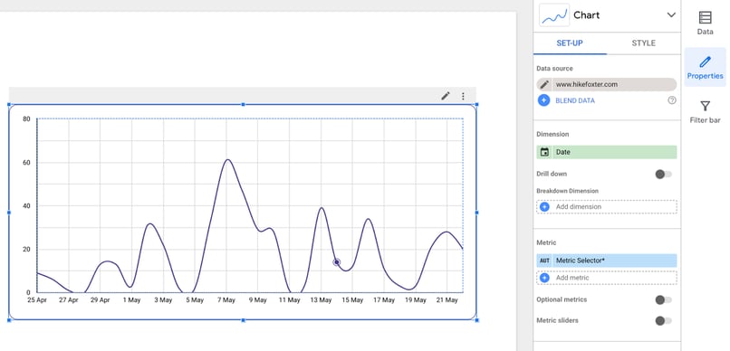Click the blend data help question icon
The height and width of the screenshot is (351, 730).
pos(672,100)
